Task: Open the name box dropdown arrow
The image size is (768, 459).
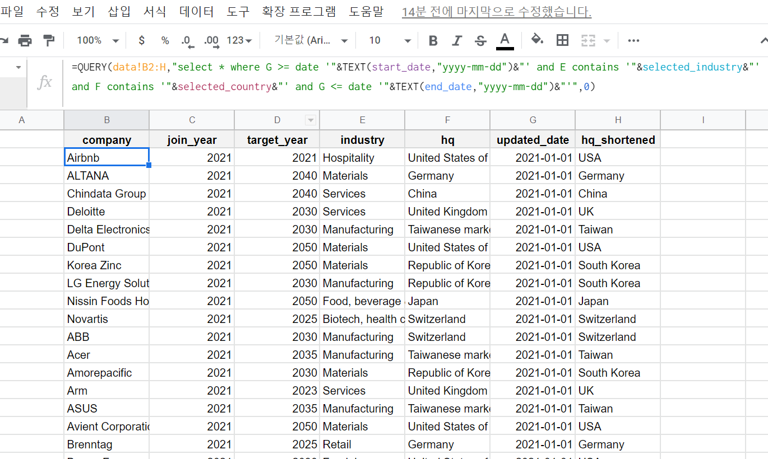Action: point(18,67)
